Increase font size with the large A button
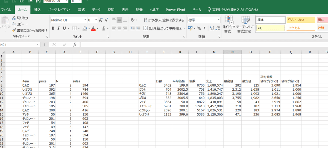Image resolution: width=328 pixels, height=148 pixels. [101, 20]
